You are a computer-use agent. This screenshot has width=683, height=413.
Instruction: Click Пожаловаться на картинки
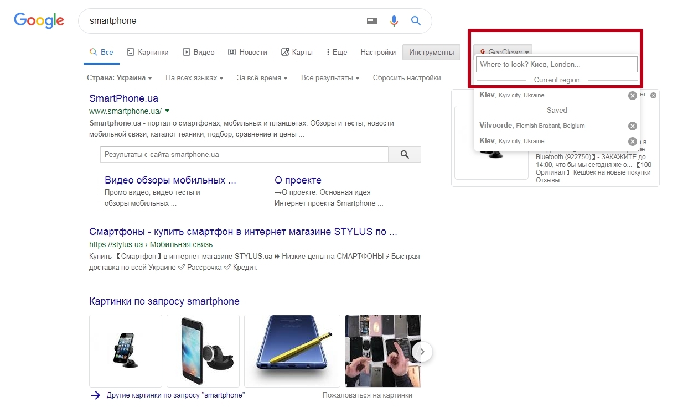point(368,395)
